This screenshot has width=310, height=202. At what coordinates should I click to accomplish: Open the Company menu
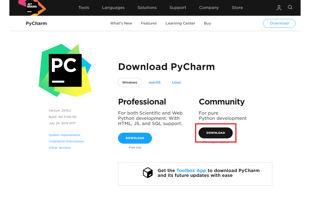209,8
